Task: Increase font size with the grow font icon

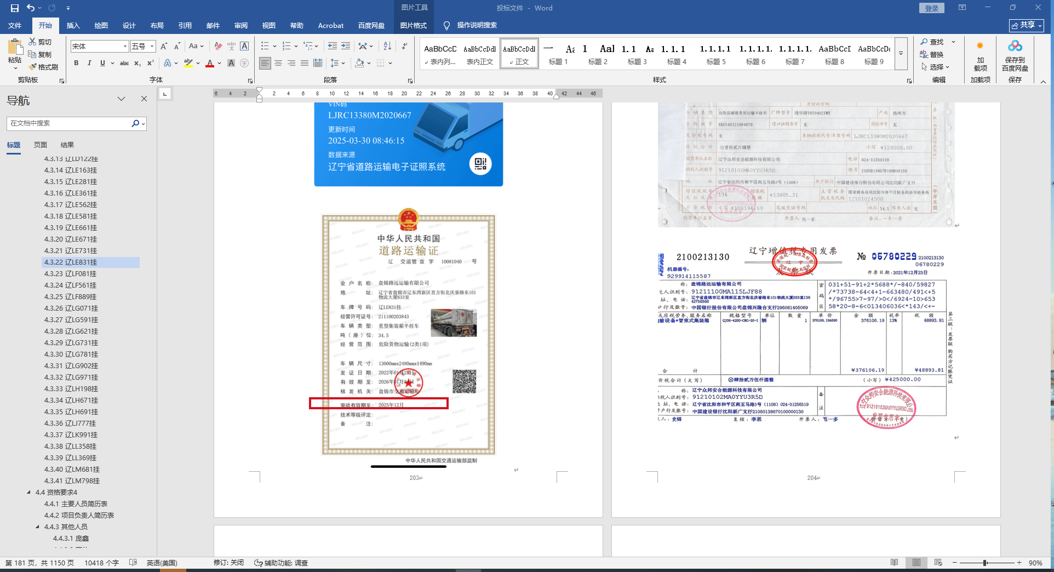Action: point(164,47)
